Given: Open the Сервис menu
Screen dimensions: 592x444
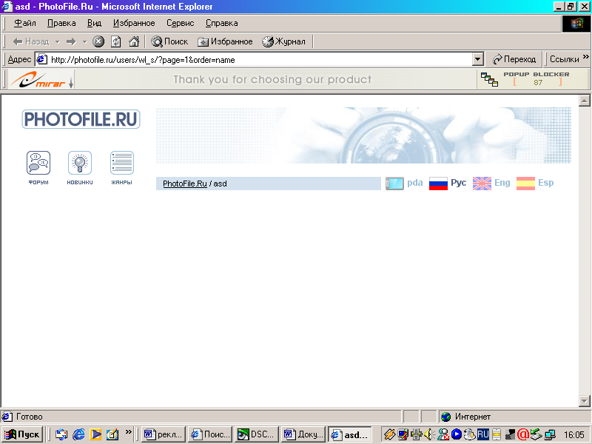Looking at the screenshot, I should click(x=180, y=23).
